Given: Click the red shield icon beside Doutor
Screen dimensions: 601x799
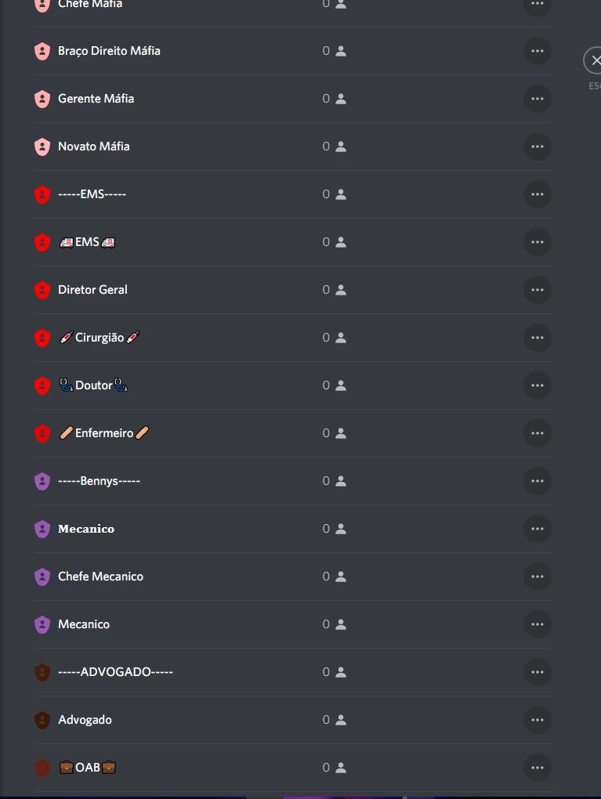Looking at the screenshot, I should tap(42, 385).
